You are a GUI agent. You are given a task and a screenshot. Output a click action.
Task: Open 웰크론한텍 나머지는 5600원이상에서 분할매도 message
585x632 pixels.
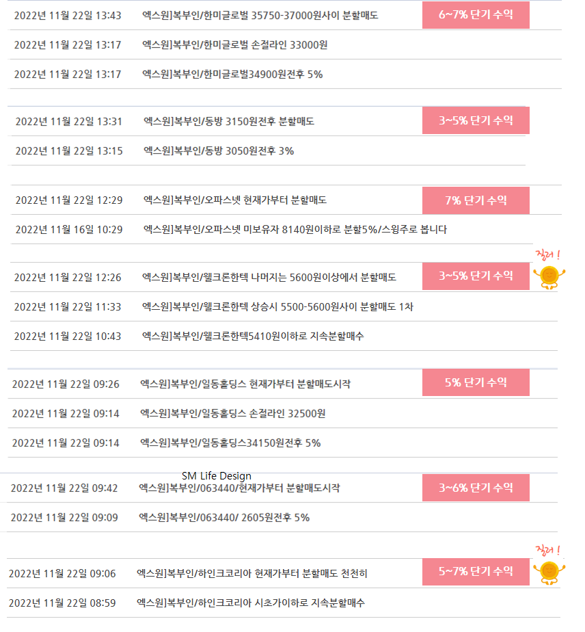269,277
